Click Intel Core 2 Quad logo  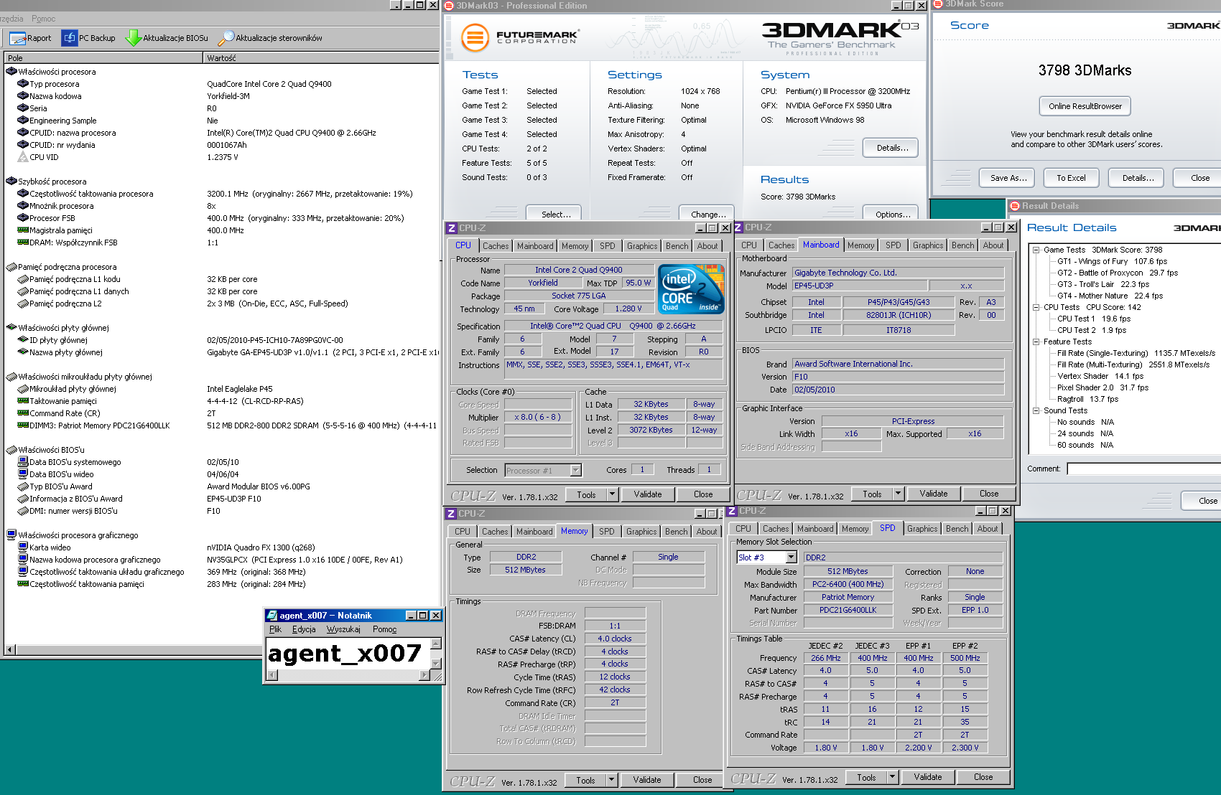click(x=691, y=288)
